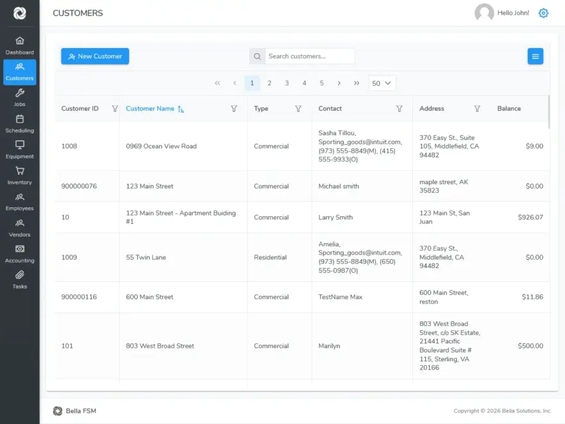This screenshot has height=424, width=565.
Task: Click the Residential type cell
Action: coord(270,257)
